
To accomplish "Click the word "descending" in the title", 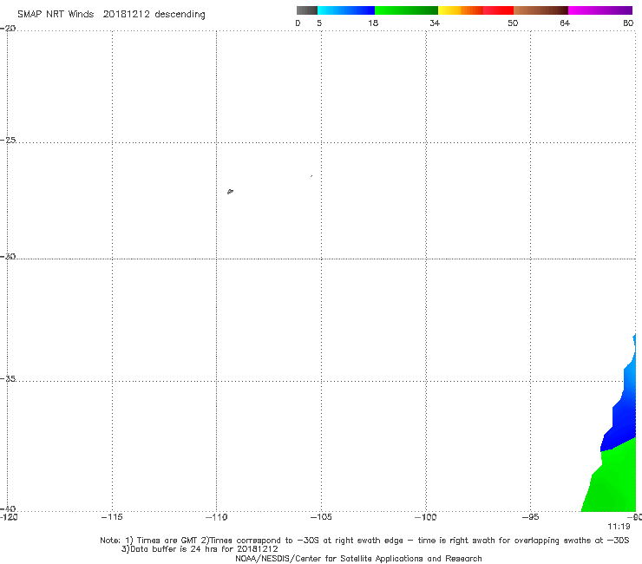I will pyautogui.click(x=180, y=15).
